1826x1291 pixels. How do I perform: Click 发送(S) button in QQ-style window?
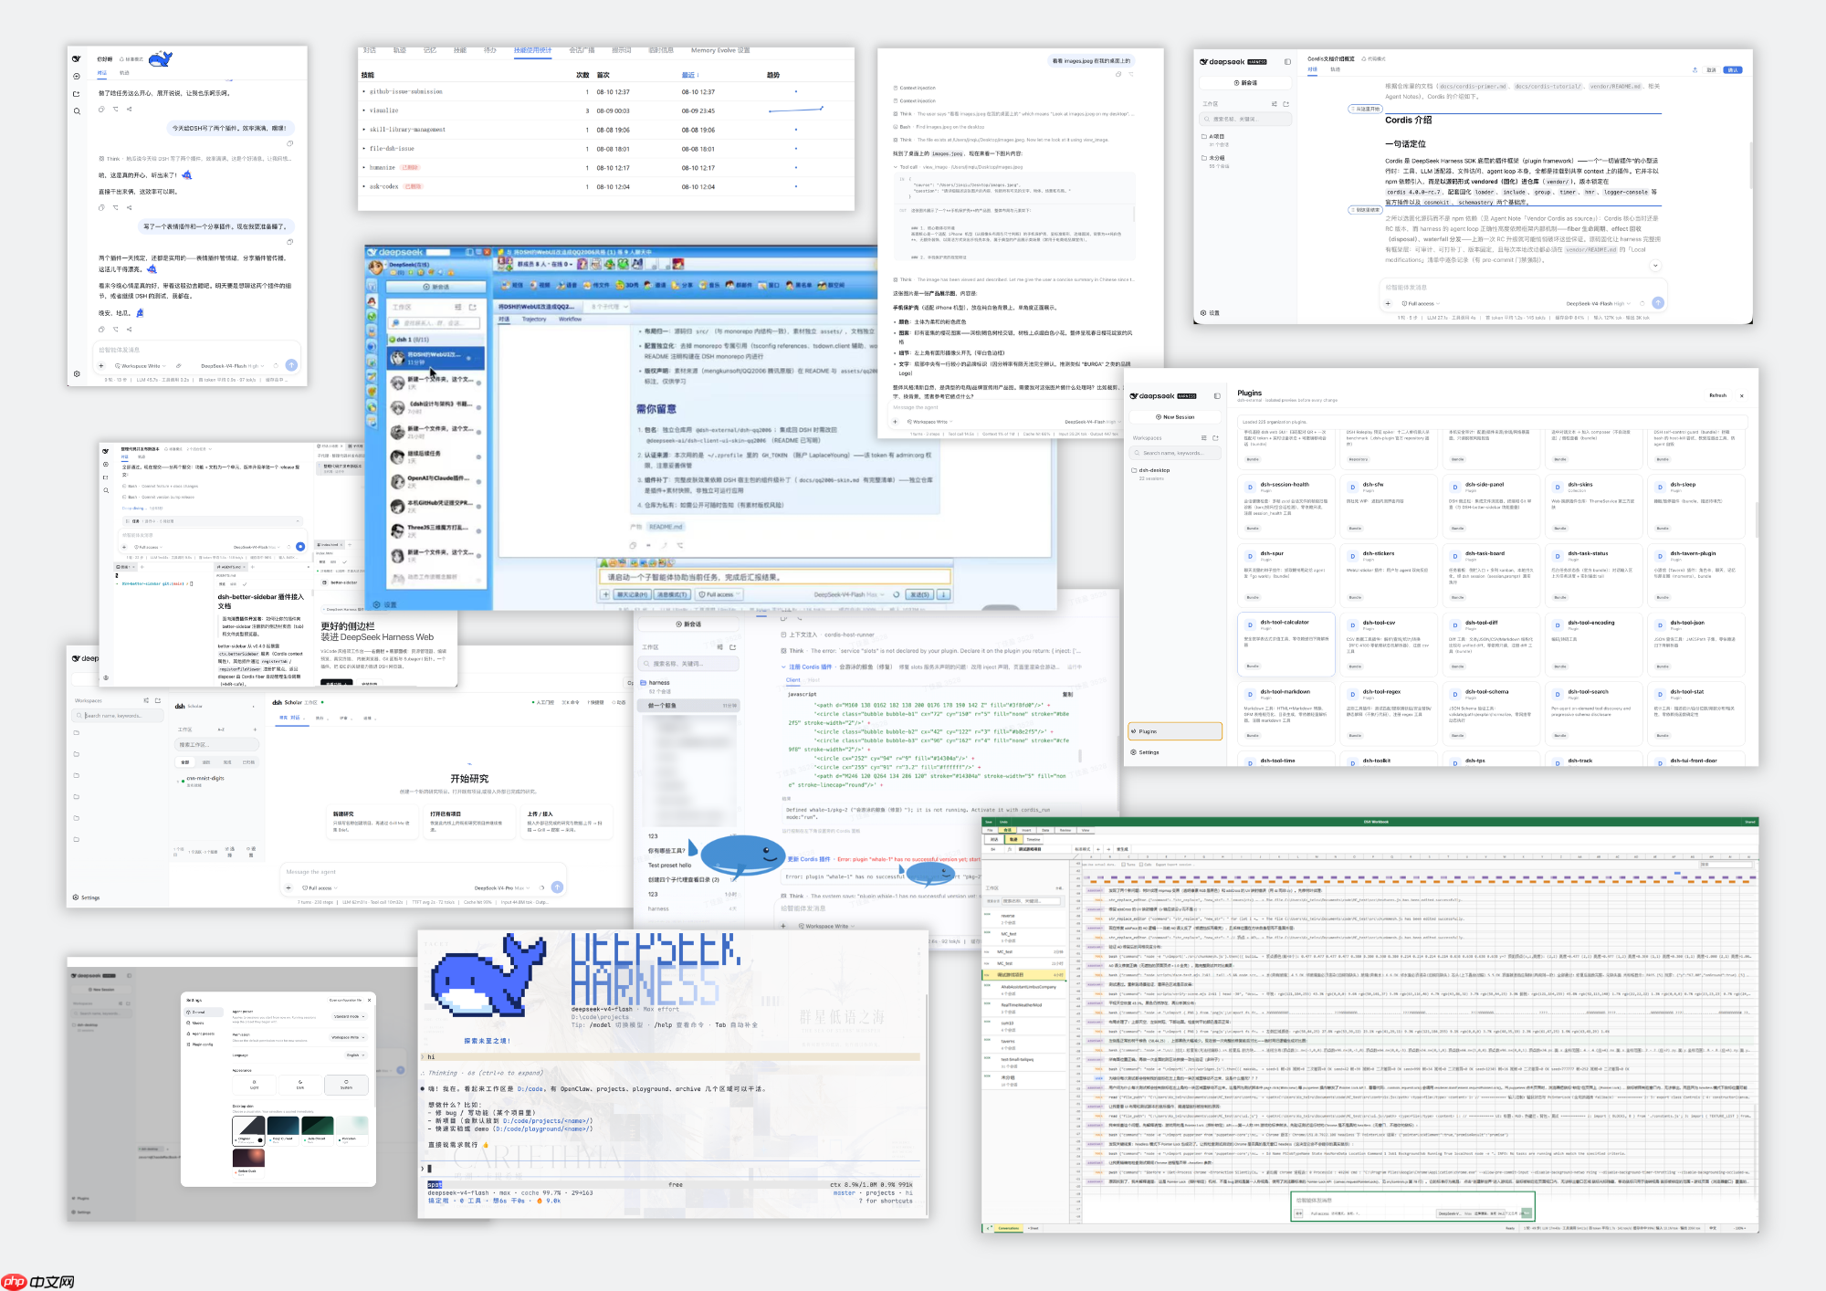point(918,594)
